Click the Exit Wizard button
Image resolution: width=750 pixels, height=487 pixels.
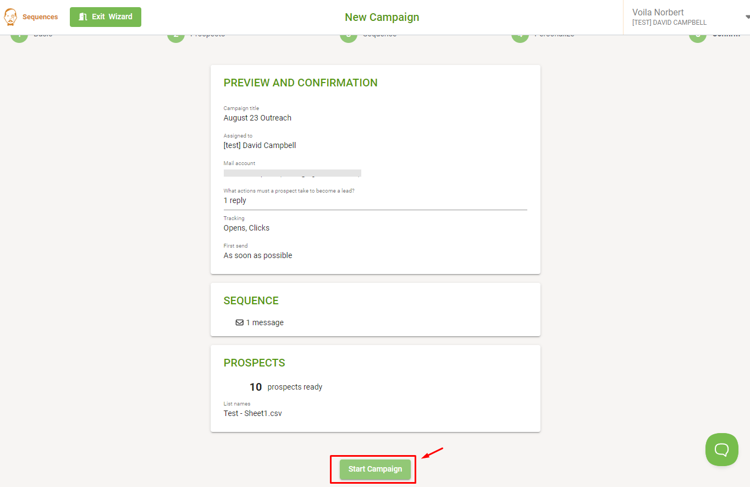point(105,17)
